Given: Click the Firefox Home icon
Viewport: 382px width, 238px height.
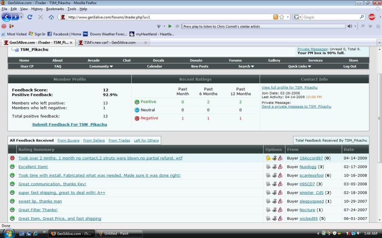Looking at the screenshot, I should (x=51, y=17).
